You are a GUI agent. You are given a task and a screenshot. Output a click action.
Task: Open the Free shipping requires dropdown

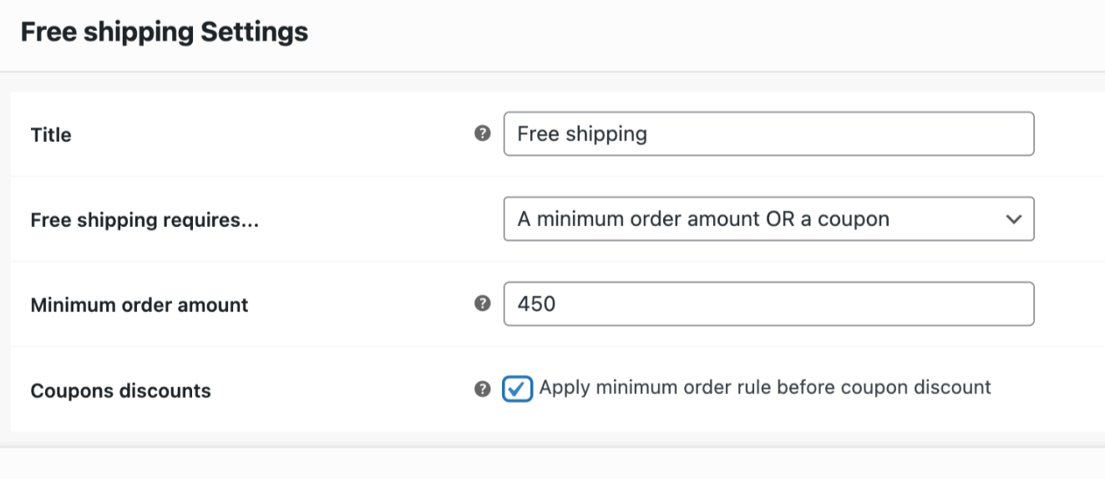point(768,219)
